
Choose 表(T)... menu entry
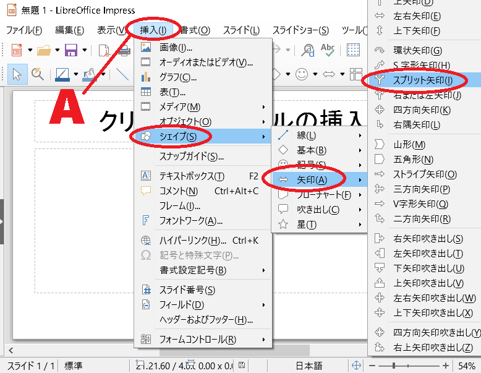tap(203, 92)
